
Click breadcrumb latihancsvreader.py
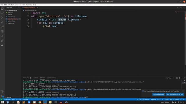[x=30, y=10]
